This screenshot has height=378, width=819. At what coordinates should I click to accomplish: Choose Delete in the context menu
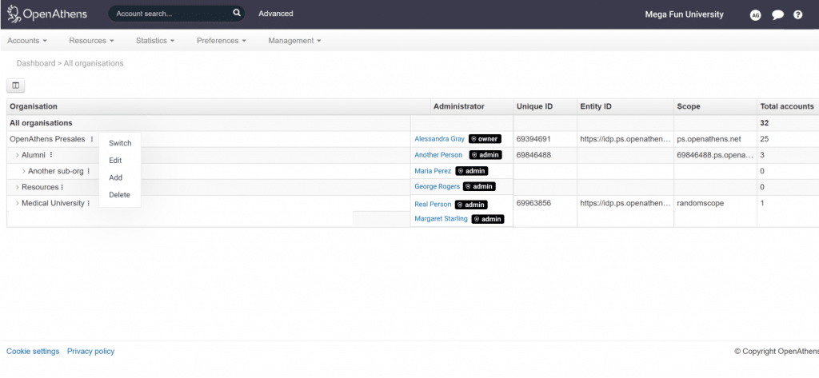click(119, 195)
